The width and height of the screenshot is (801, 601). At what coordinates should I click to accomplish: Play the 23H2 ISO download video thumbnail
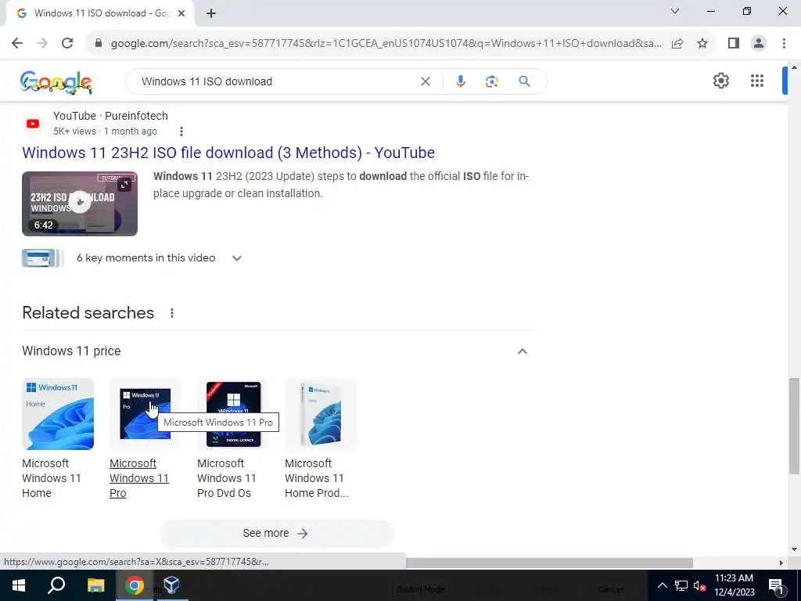click(80, 203)
